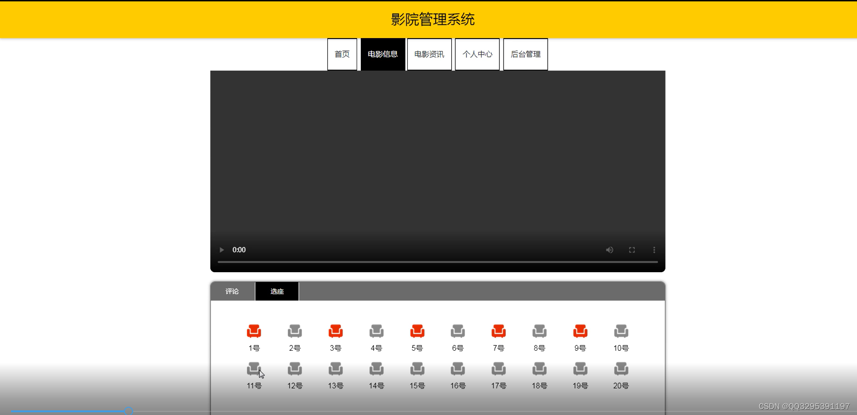
Task: Choose the gray seat 4号
Action: pyautogui.click(x=376, y=331)
